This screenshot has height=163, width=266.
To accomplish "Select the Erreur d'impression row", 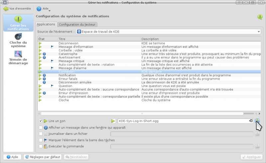I will 149,93.
